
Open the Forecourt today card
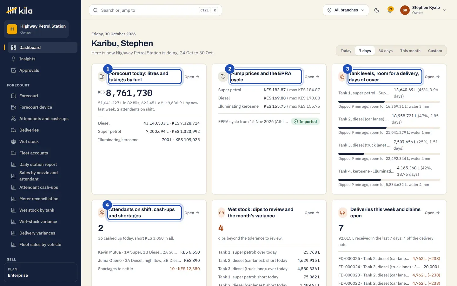[192, 77]
